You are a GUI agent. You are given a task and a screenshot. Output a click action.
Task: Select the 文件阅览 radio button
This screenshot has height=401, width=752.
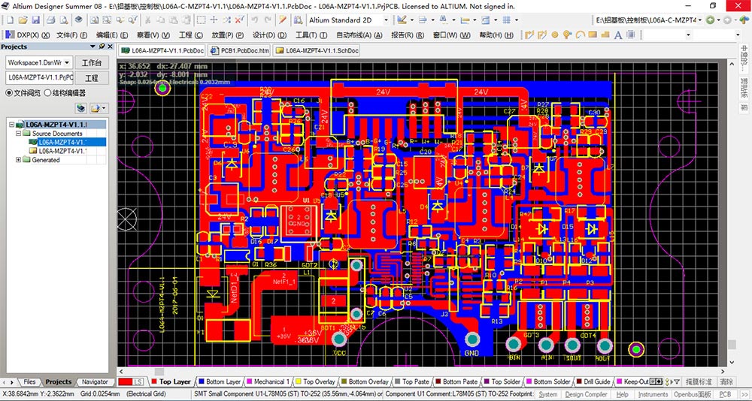[9, 93]
